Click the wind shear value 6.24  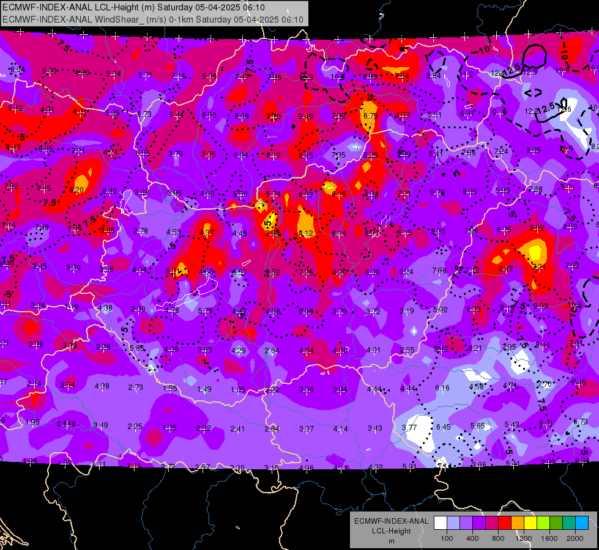(406, 272)
